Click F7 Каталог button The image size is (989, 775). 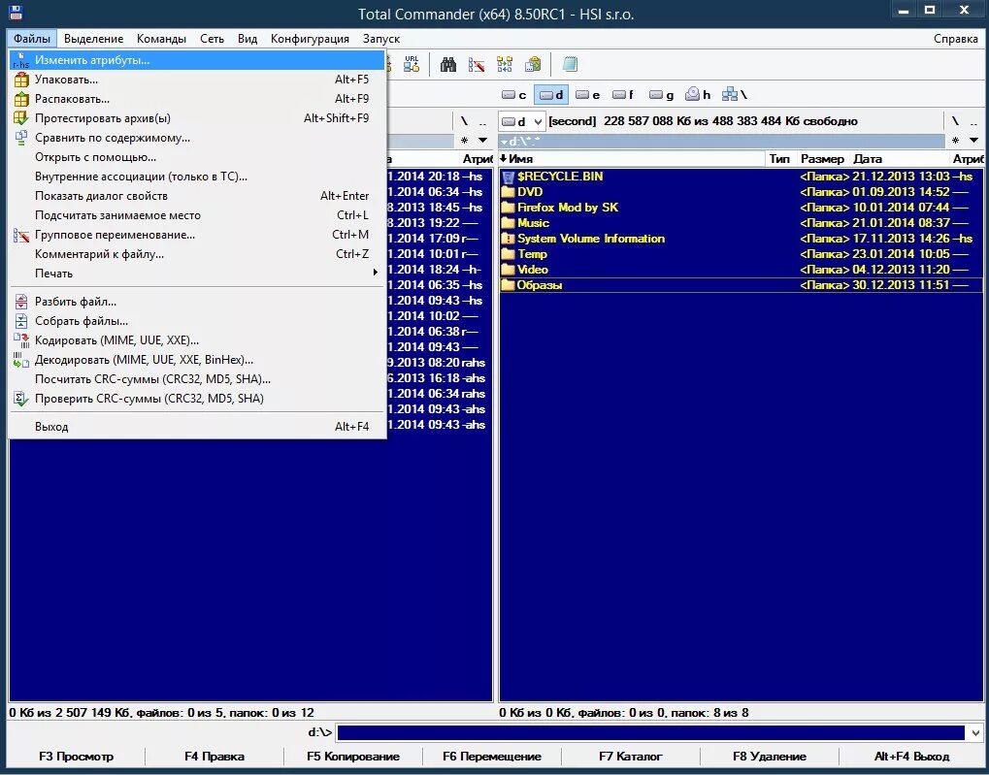point(631,756)
